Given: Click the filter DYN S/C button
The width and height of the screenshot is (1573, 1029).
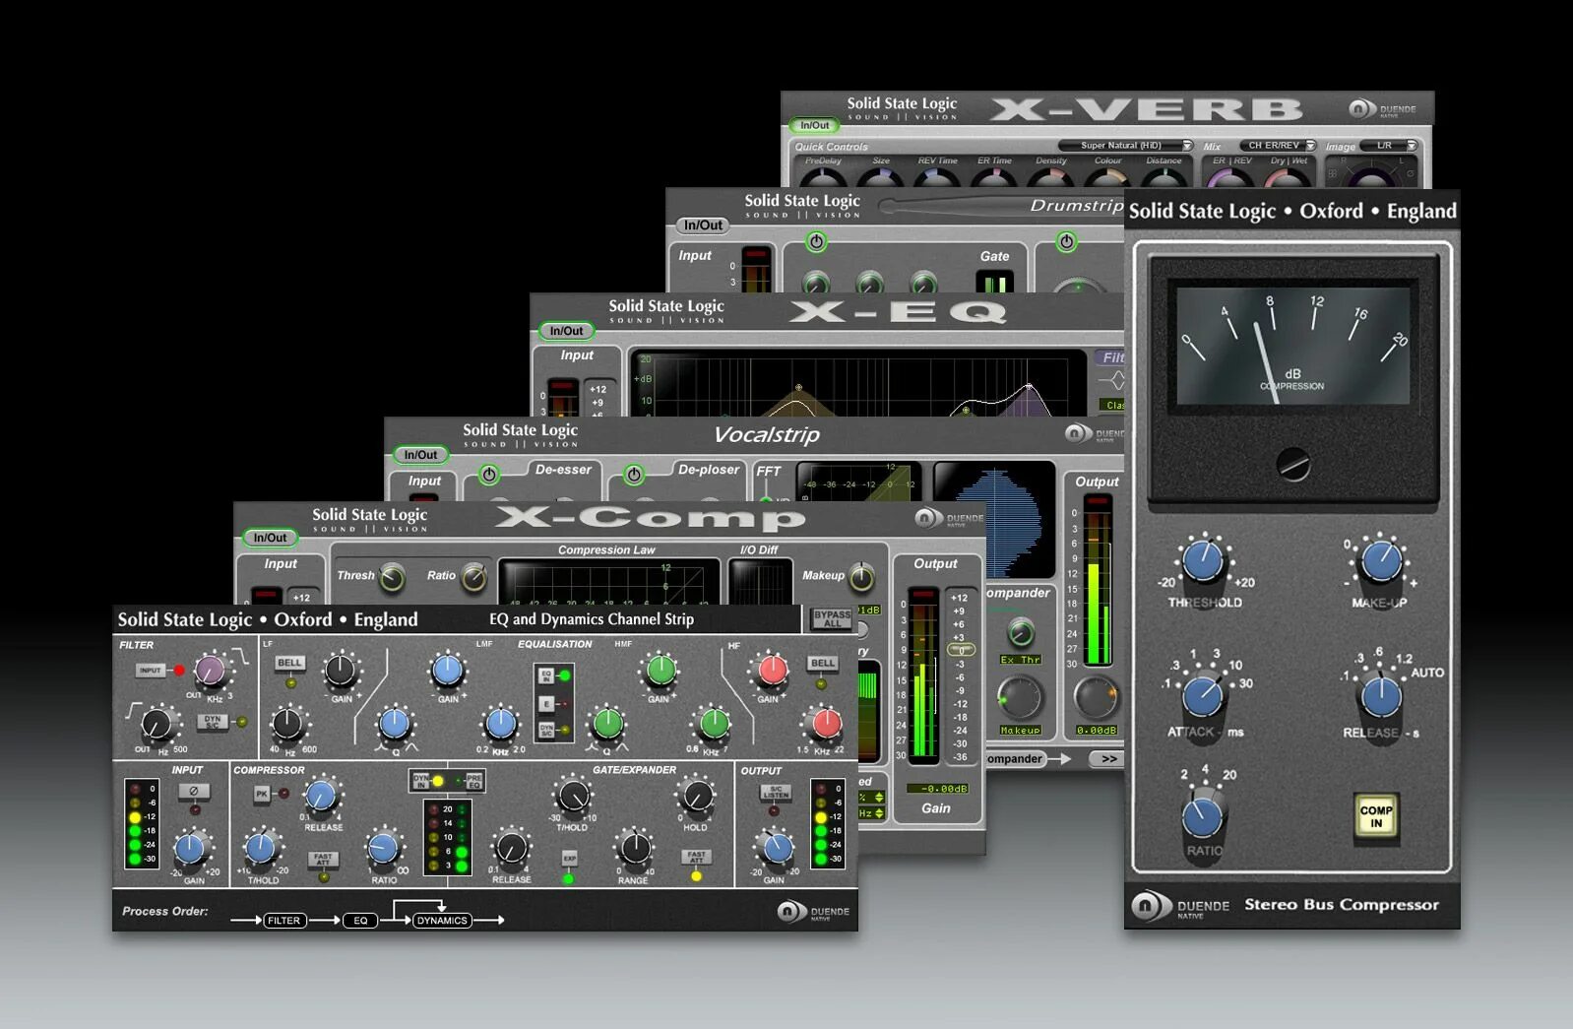Looking at the screenshot, I should pyautogui.click(x=213, y=722).
